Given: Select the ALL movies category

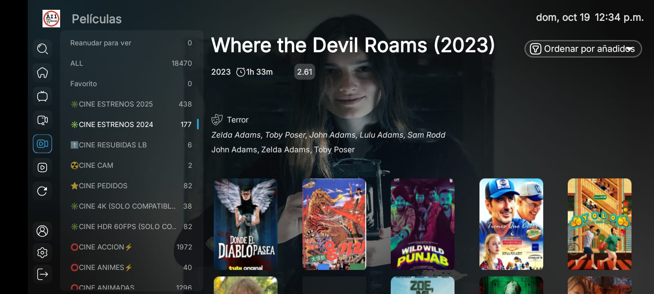Looking at the screenshot, I should click(x=131, y=63).
